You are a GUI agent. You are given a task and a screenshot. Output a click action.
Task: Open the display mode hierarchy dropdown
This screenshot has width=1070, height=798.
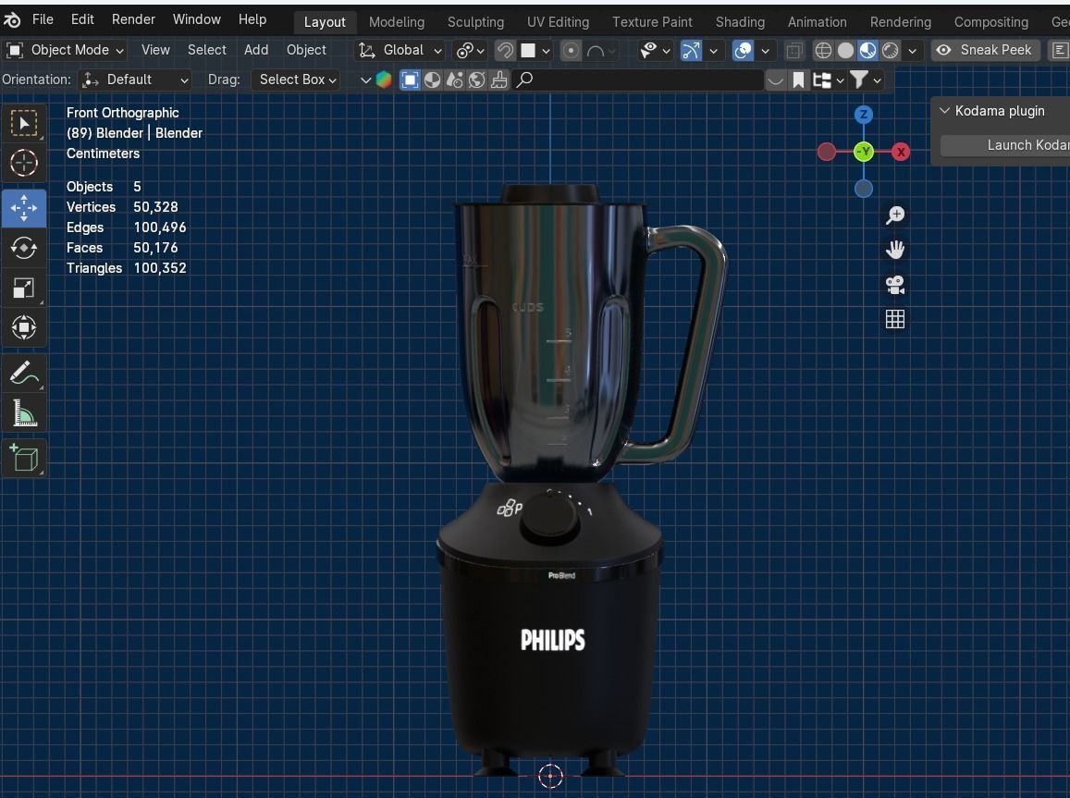click(x=829, y=80)
